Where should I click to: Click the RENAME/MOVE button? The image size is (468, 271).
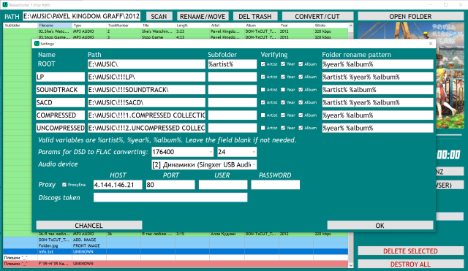[203, 16]
